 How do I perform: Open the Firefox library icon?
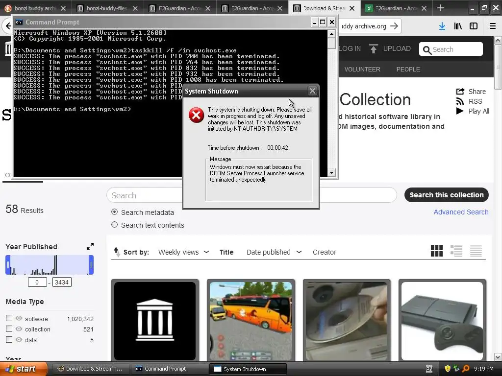pos(458,26)
